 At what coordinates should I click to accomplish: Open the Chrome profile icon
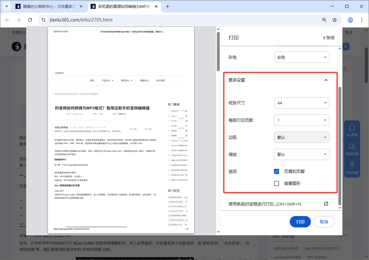[350, 20]
